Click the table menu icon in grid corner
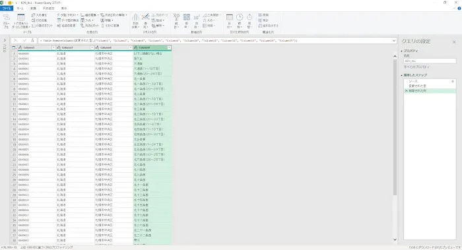Image resolution: width=462 pixels, height=250 pixels. (x=14, y=47)
